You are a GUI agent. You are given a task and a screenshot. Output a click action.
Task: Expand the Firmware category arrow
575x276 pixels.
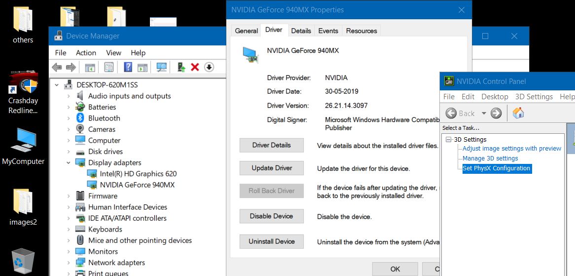(68, 196)
